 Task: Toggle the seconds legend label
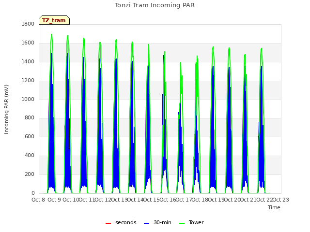(x=126, y=222)
